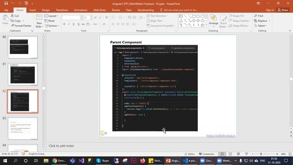This screenshot has height=165, width=293.
Task: Select slide 83 thumbnail
Action: (x=22, y=128)
